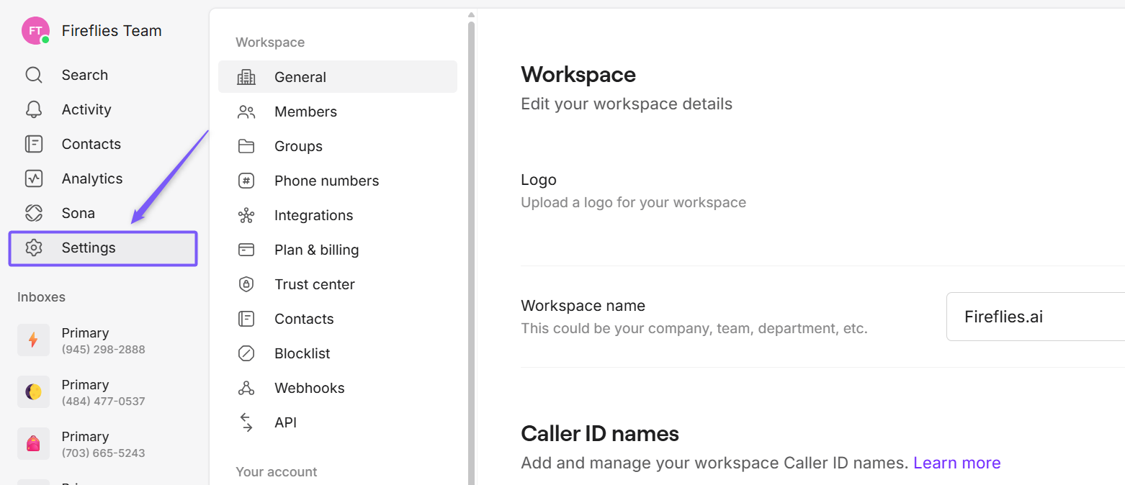1125x485 pixels.
Task: Open the Trust center label
Action: (x=315, y=284)
